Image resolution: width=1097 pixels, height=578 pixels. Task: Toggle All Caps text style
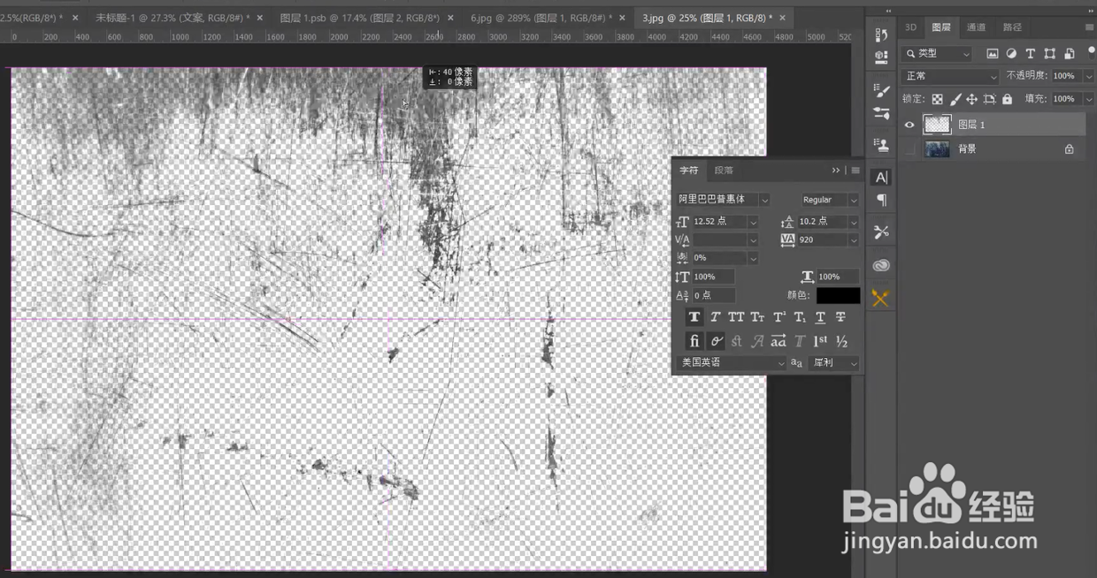(x=736, y=317)
